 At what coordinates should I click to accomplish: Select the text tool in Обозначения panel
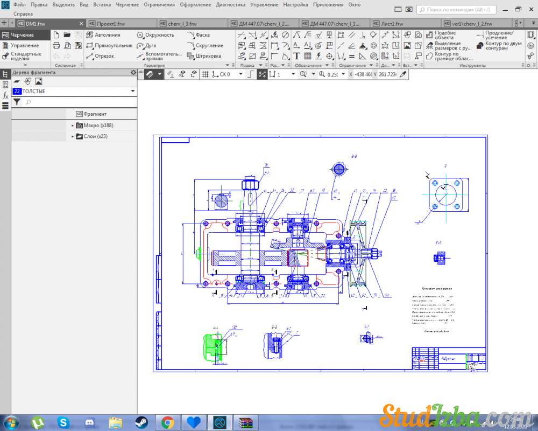[296, 56]
